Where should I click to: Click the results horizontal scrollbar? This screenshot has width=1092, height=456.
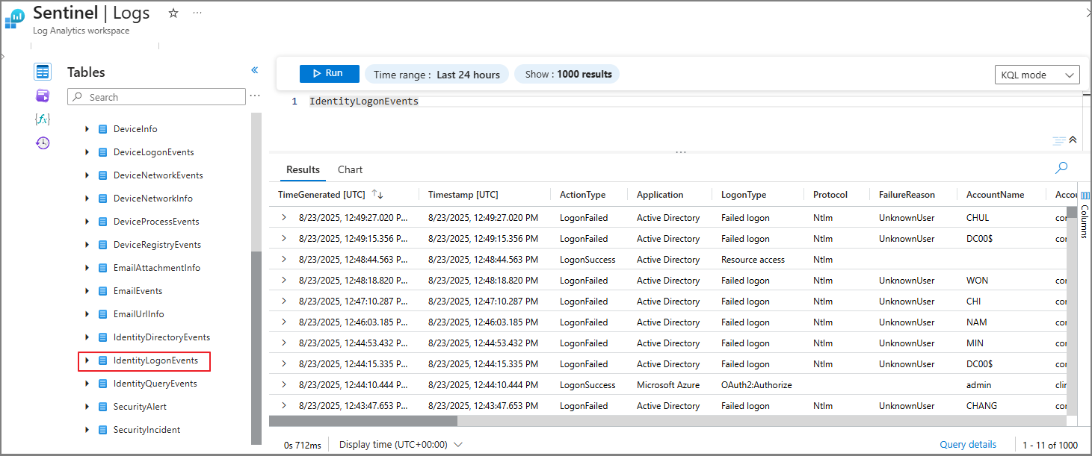[363, 421]
